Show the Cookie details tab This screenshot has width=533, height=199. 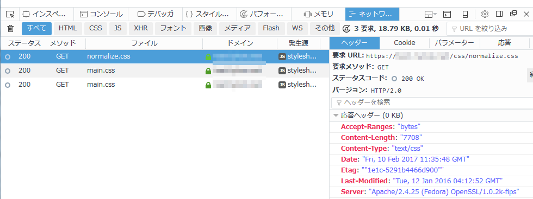tap(405, 43)
